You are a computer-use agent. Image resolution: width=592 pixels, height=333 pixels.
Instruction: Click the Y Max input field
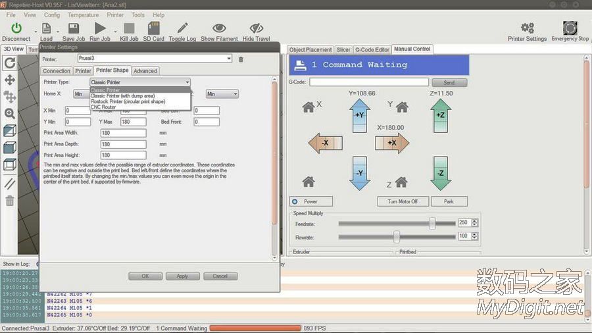[134, 122]
